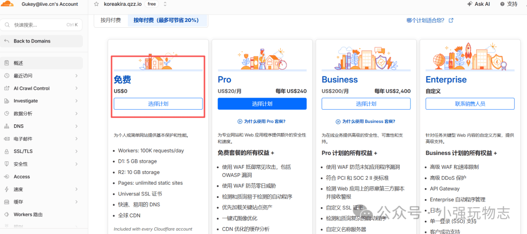
Task: Click the free plan badge
Action: 152,4
